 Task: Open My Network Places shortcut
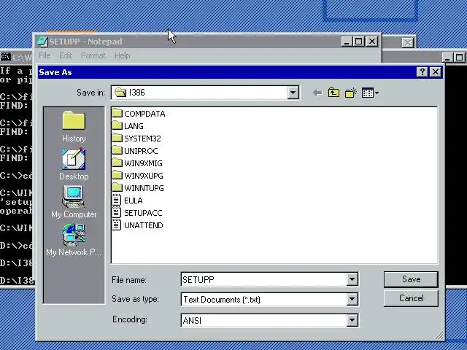click(74, 240)
